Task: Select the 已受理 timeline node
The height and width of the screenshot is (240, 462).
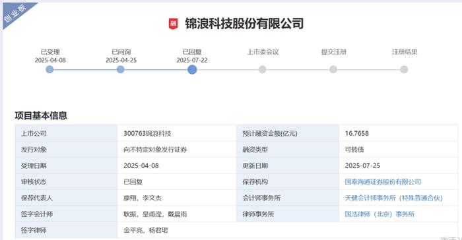Action: pyautogui.click(x=49, y=69)
